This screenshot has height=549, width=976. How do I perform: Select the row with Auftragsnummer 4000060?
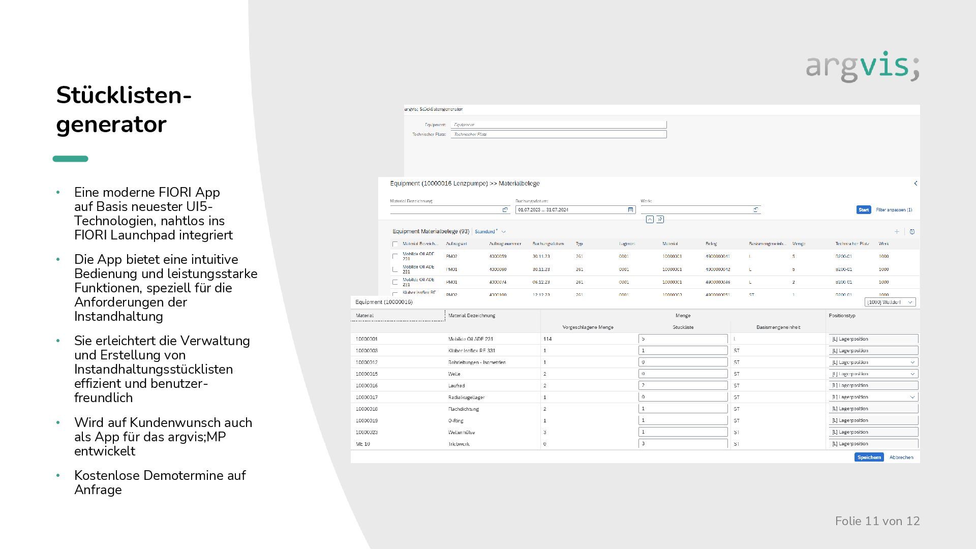[x=395, y=269]
